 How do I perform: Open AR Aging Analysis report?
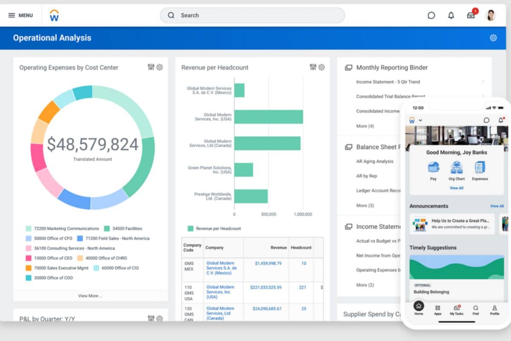tap(375, 162)
